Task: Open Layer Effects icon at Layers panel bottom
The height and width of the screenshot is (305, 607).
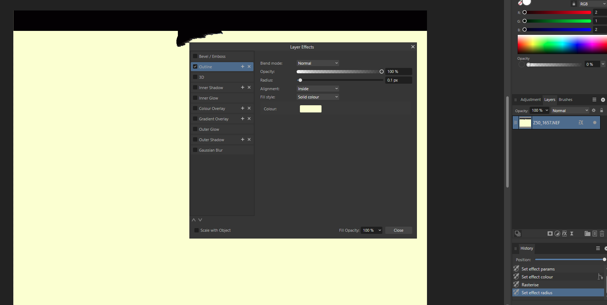Action: click(x=565, y=234)
